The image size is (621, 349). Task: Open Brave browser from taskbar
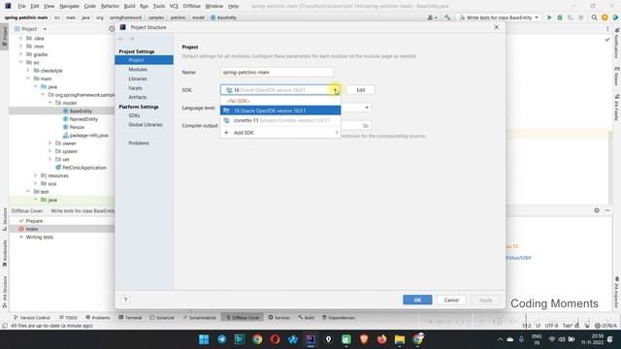(x=364, y=339)
